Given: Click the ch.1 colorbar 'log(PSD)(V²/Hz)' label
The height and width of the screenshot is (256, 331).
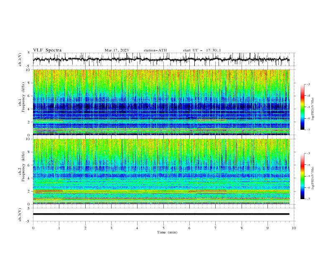Looking at the screenshot, I should pos(313,109).
